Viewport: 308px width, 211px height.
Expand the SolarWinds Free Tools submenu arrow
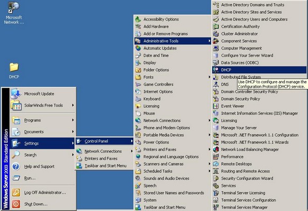pyautogui.click(x=73, y=105)
